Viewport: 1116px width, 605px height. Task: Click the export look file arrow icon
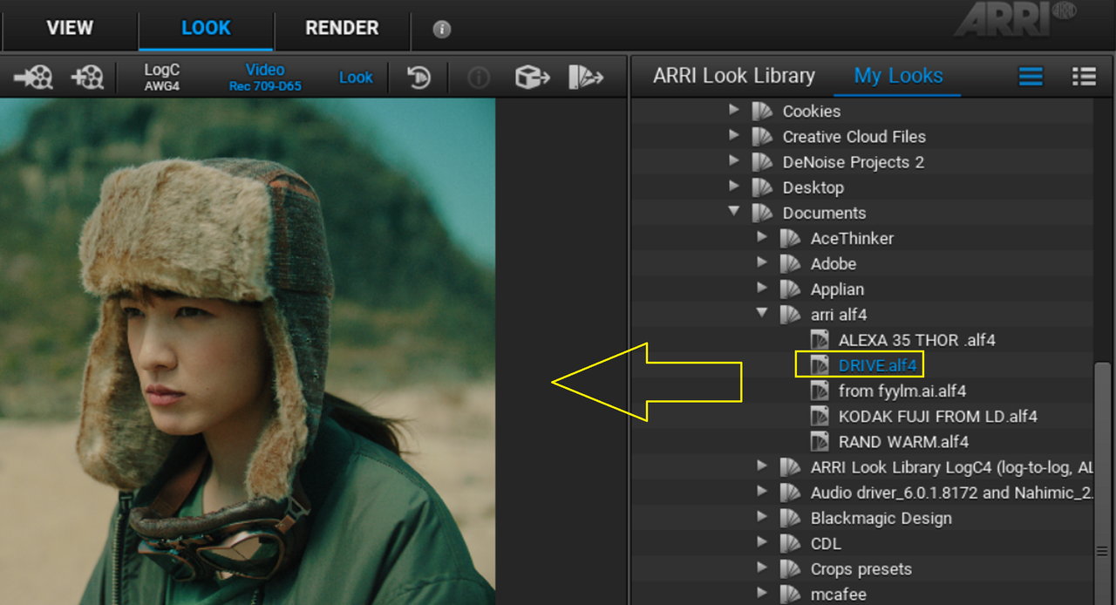pyautogui.click(x=586, y=77)
